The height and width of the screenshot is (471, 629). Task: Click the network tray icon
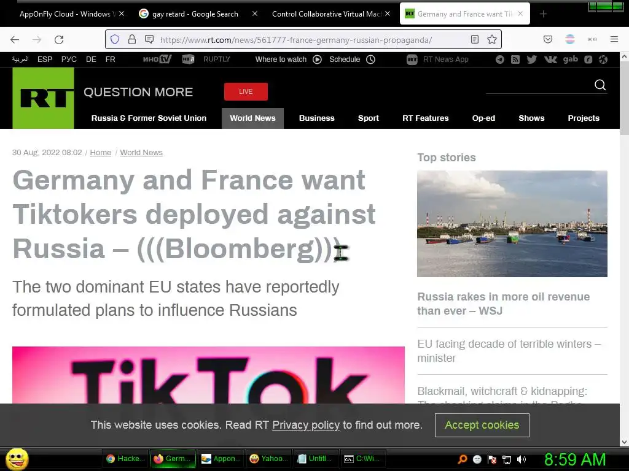[x=507, y=459]
